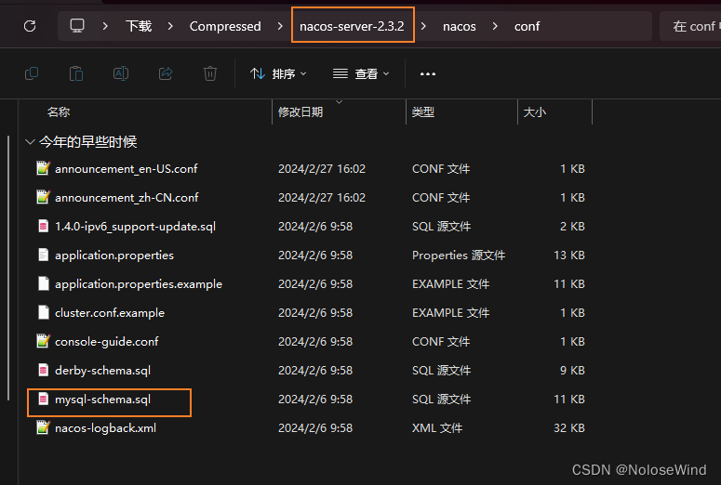
Task: Sort by the 类型 column header
Action: click(x=423, y=112)
